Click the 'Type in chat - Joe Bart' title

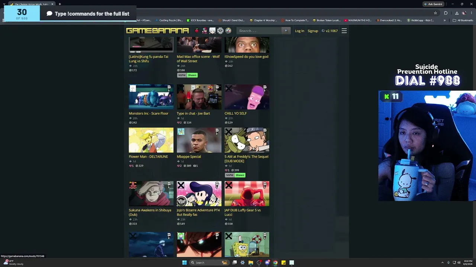pyautogui.click(x=193, y=113)
